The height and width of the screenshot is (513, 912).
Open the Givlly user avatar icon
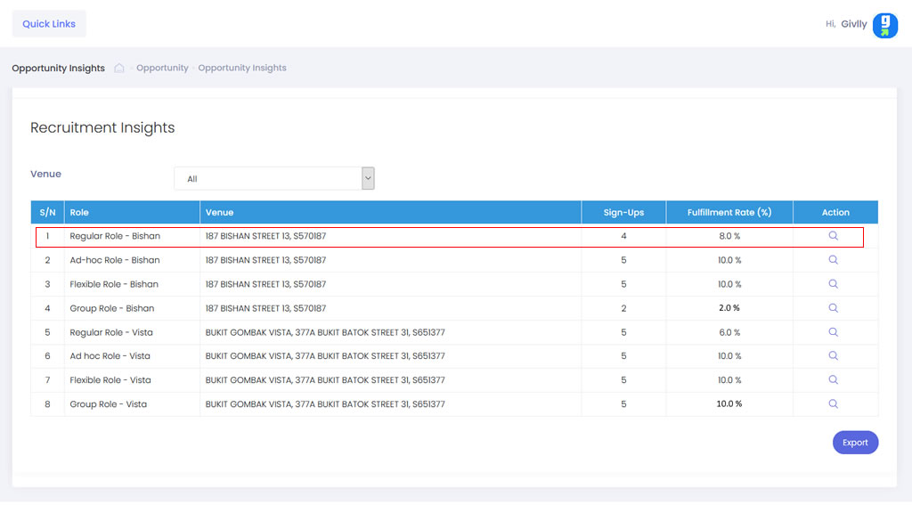coord(884,25)
